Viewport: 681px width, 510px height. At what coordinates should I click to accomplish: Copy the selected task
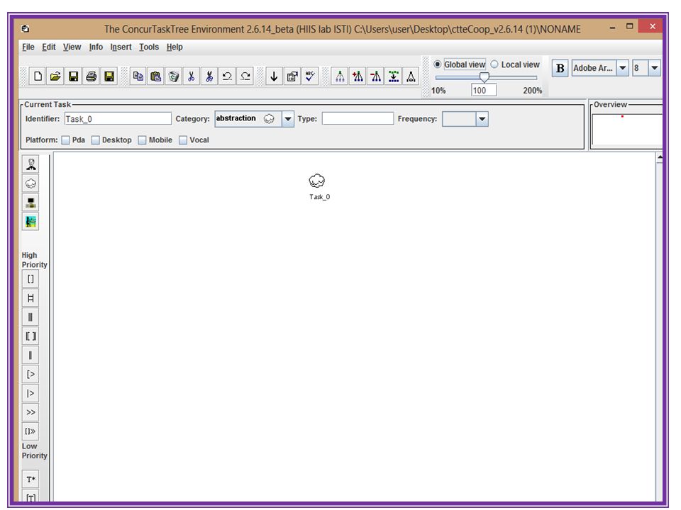pos(138,76)
